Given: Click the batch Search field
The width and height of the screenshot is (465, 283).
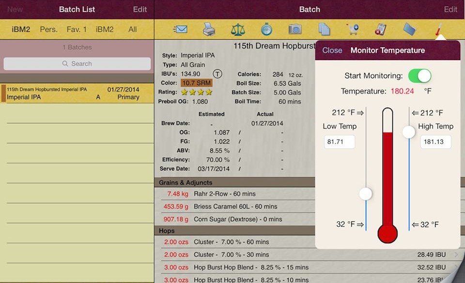Looking at the screenshot, I should point(77,63).
